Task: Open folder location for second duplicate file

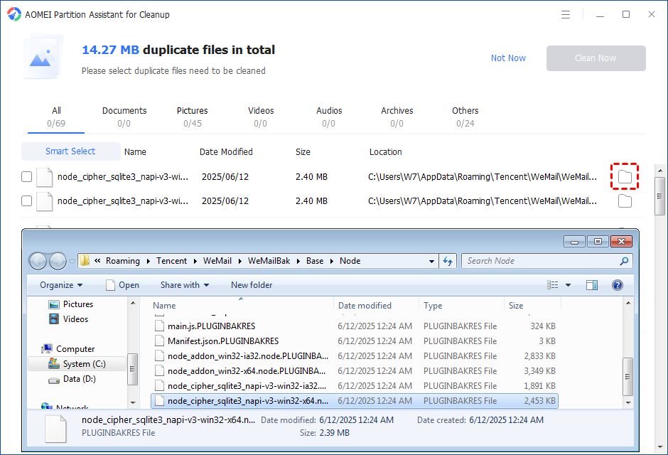Action: coord(625,201)
